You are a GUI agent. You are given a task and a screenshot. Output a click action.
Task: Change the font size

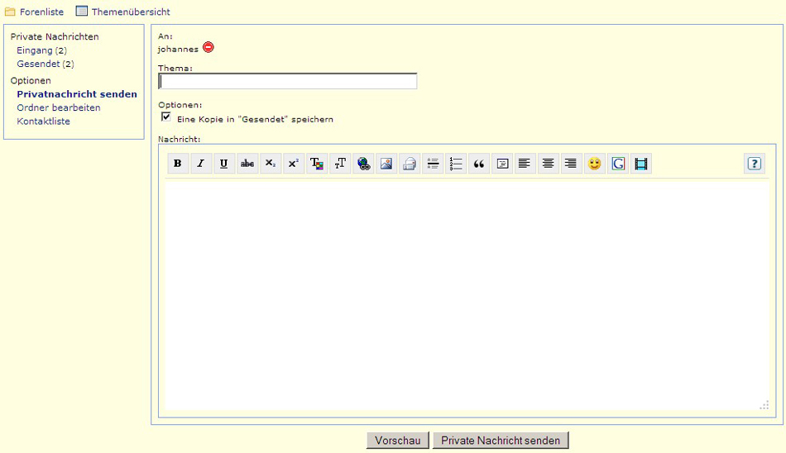(x=340, y=164)
